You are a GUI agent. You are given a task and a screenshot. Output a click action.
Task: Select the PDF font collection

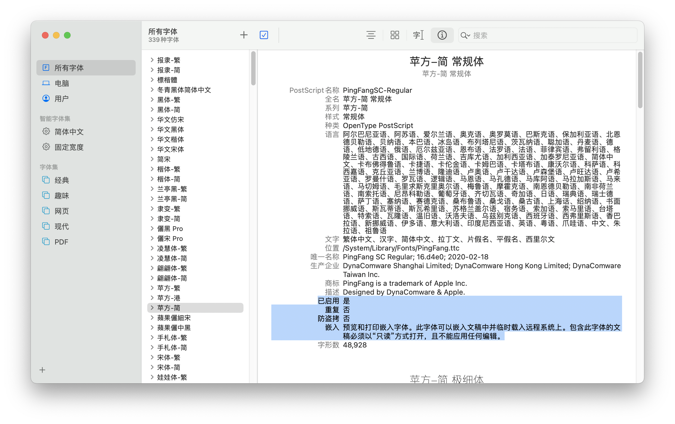pos(61,242)
